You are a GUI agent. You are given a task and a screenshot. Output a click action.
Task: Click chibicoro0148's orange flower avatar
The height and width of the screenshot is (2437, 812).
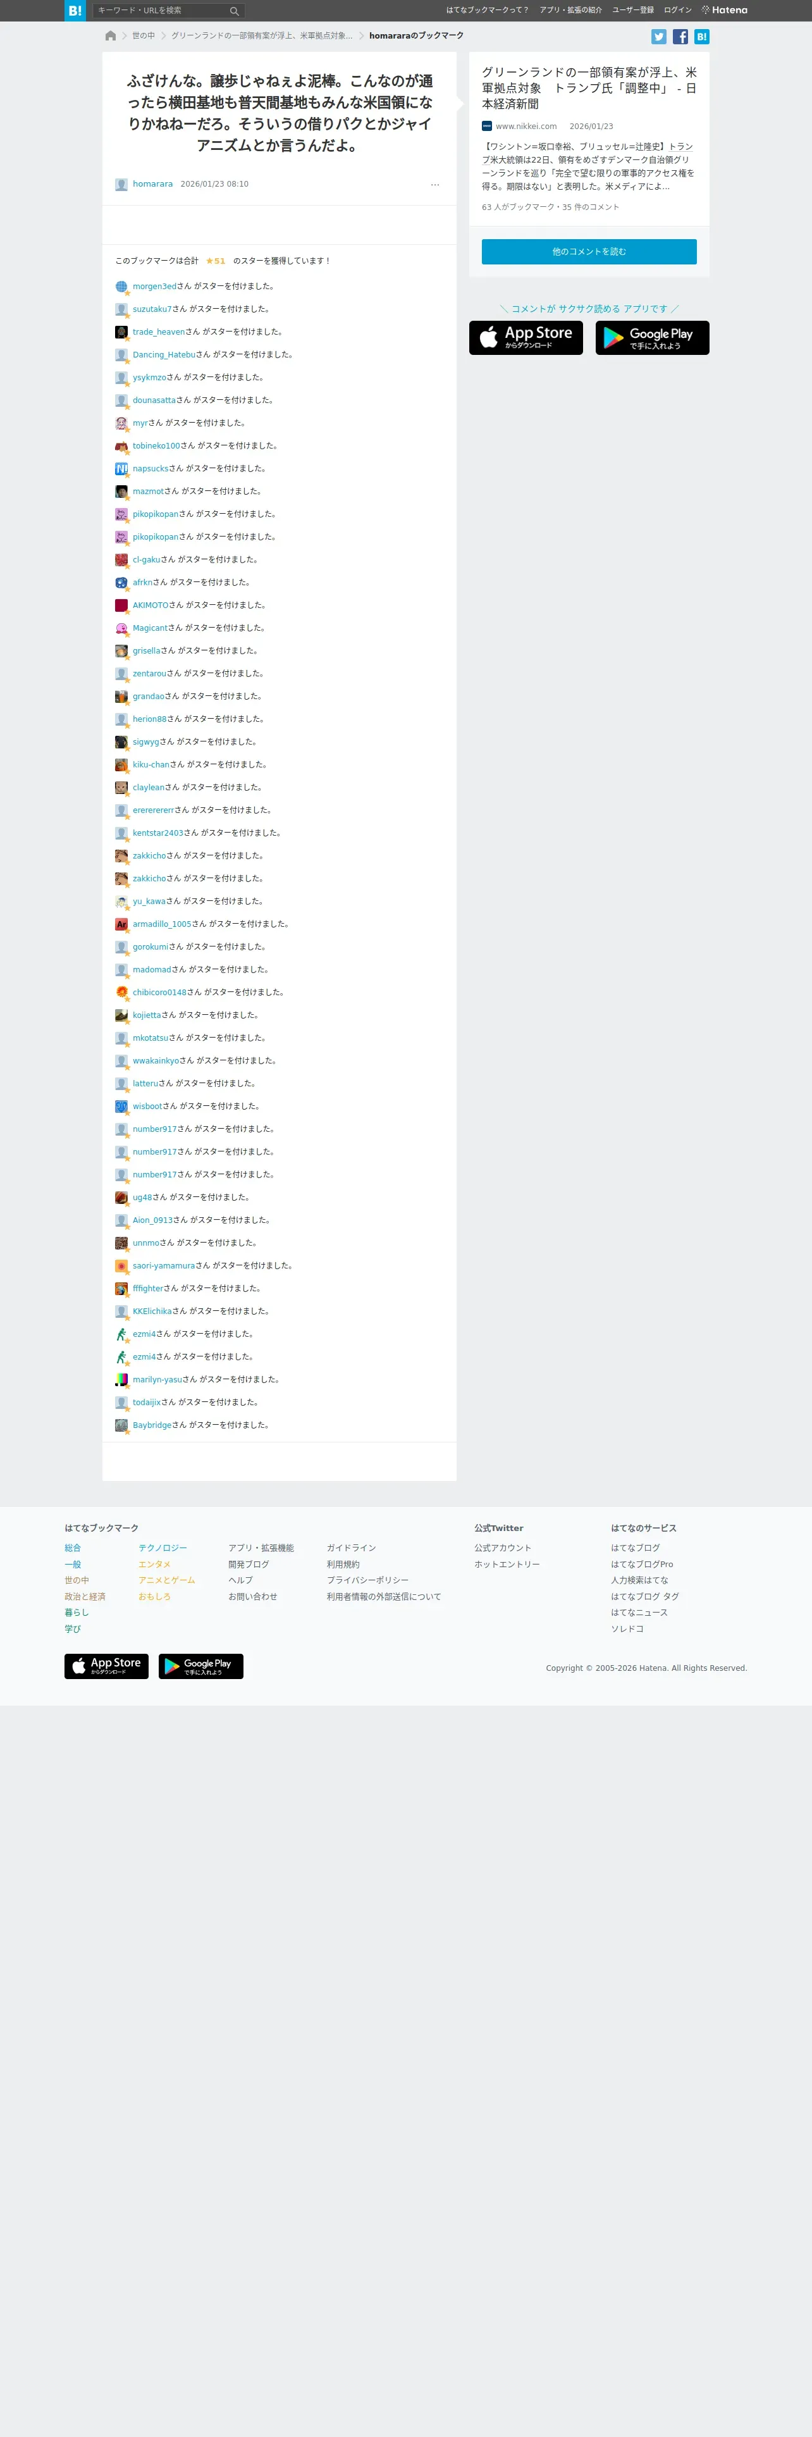(x=121, y=993)
